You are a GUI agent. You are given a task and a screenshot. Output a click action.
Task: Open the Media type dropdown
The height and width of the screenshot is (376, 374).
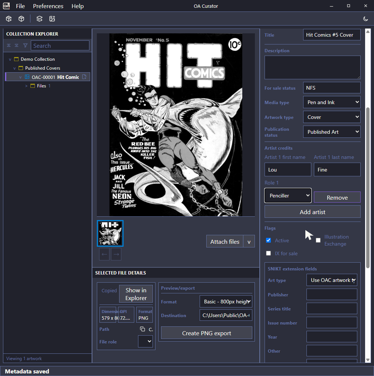(332, 102)
